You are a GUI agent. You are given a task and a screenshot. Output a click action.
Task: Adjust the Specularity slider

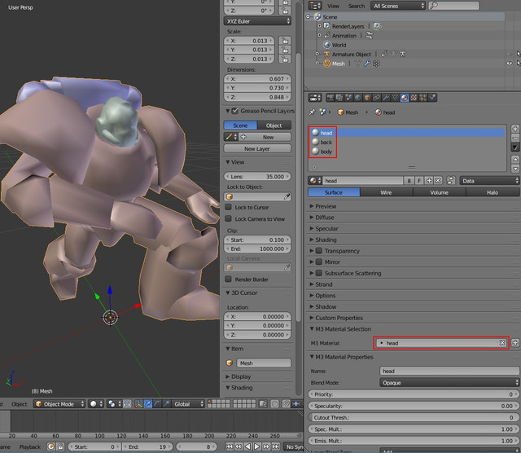point(414,406)
